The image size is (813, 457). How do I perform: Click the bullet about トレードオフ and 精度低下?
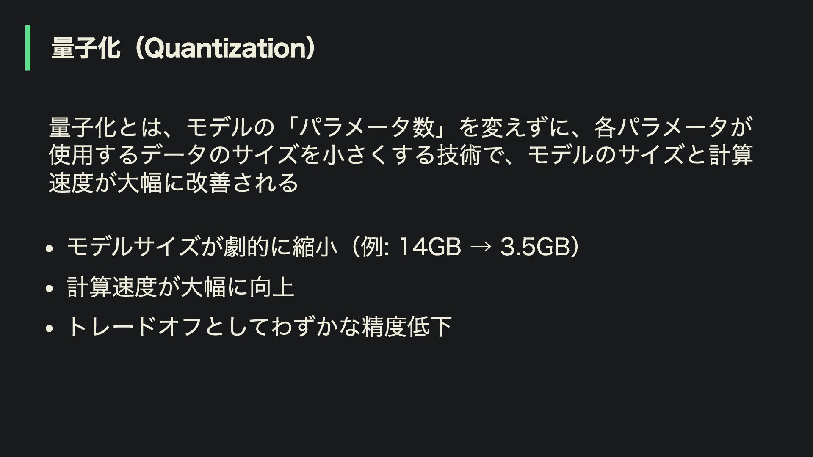[260, 327]
